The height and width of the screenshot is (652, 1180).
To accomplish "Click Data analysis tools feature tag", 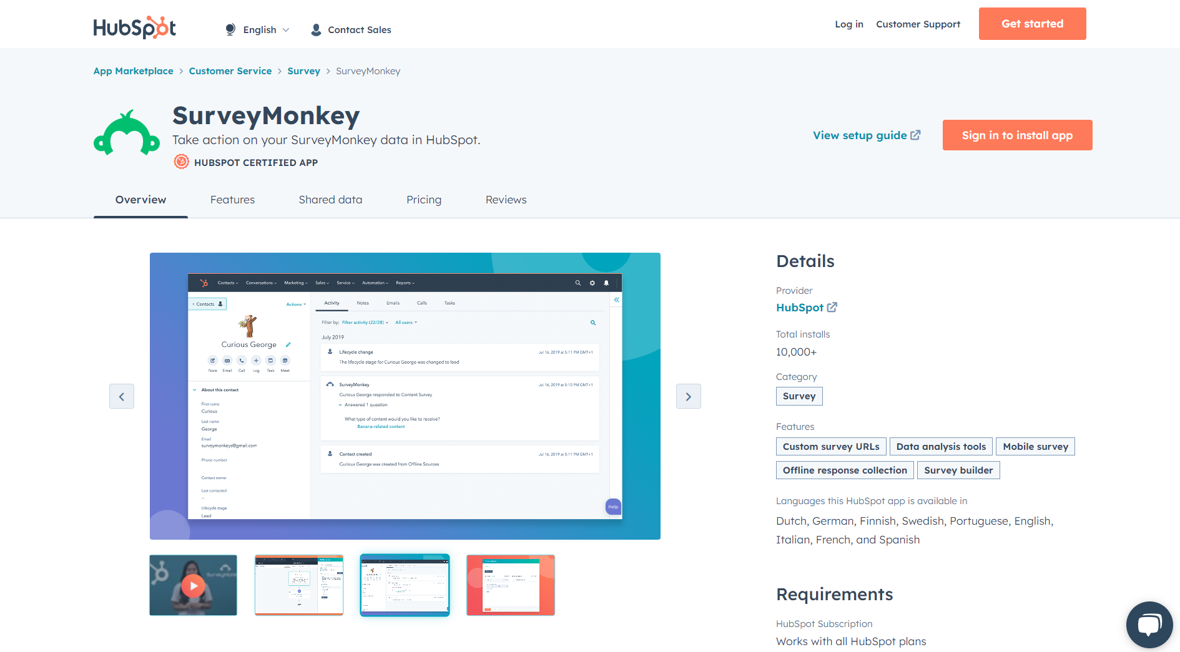I will [x=941, y=447].
